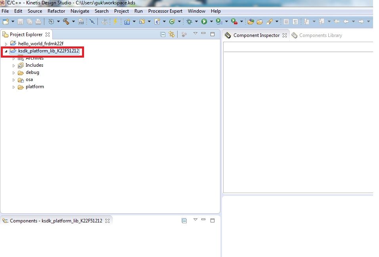Viewport: 379px width, 257px height.
Task: Select the platform folder
Action: [35, 87]
